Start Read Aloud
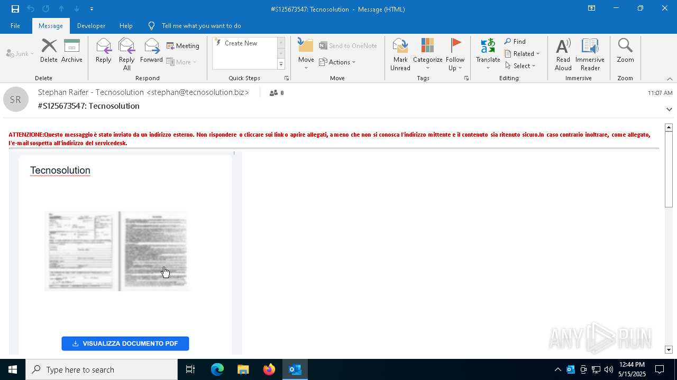This screenshot has height=380, width=677. point(563,54)
